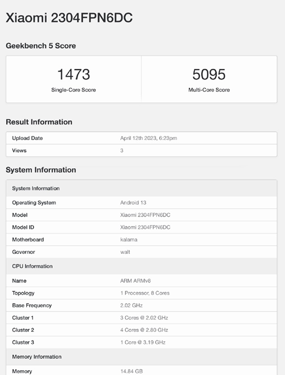Viewport: 285px width, 375px height.
Task: Click the Model ID row label
Action: point(23,227)
